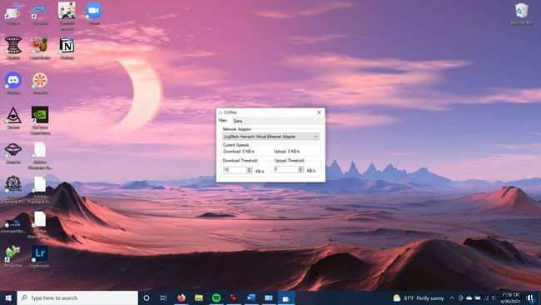
Task: Select the eye pyramid desktop icon
Action: point(13,117)
